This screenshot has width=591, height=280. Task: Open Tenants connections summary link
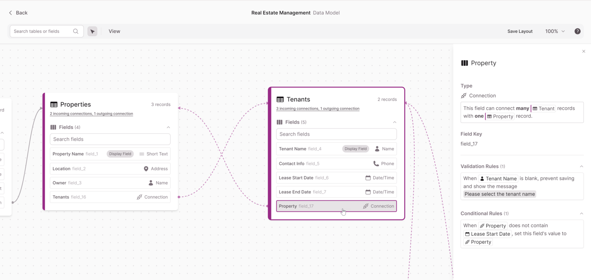coord(318,108)
